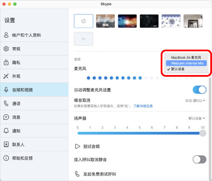Open the 了解详细信息 link
This screenshot has height=181, width=212.
[143, 106]
